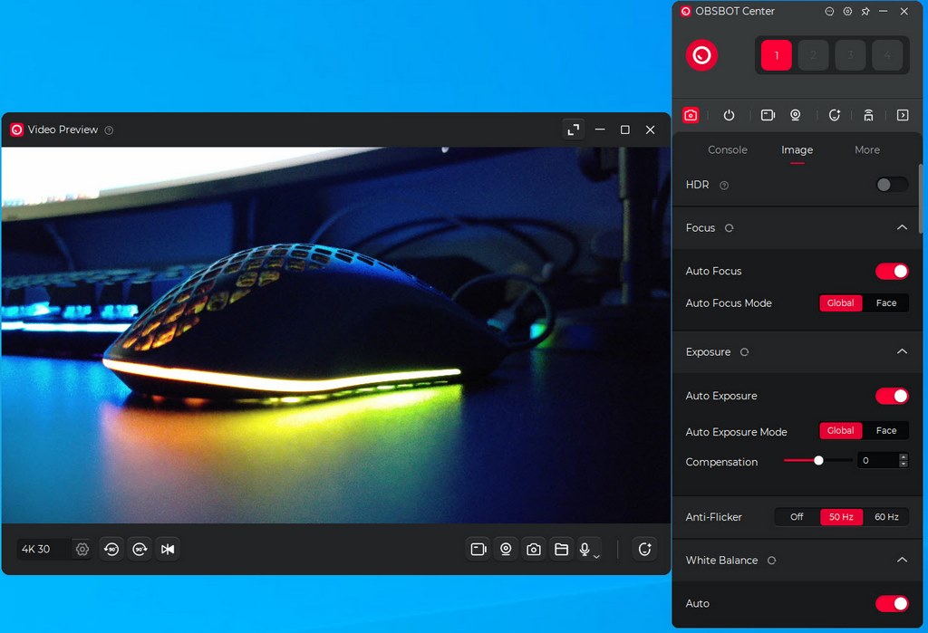Switch to the Console tab
This screenshot has width=928, height=633.
728,150
